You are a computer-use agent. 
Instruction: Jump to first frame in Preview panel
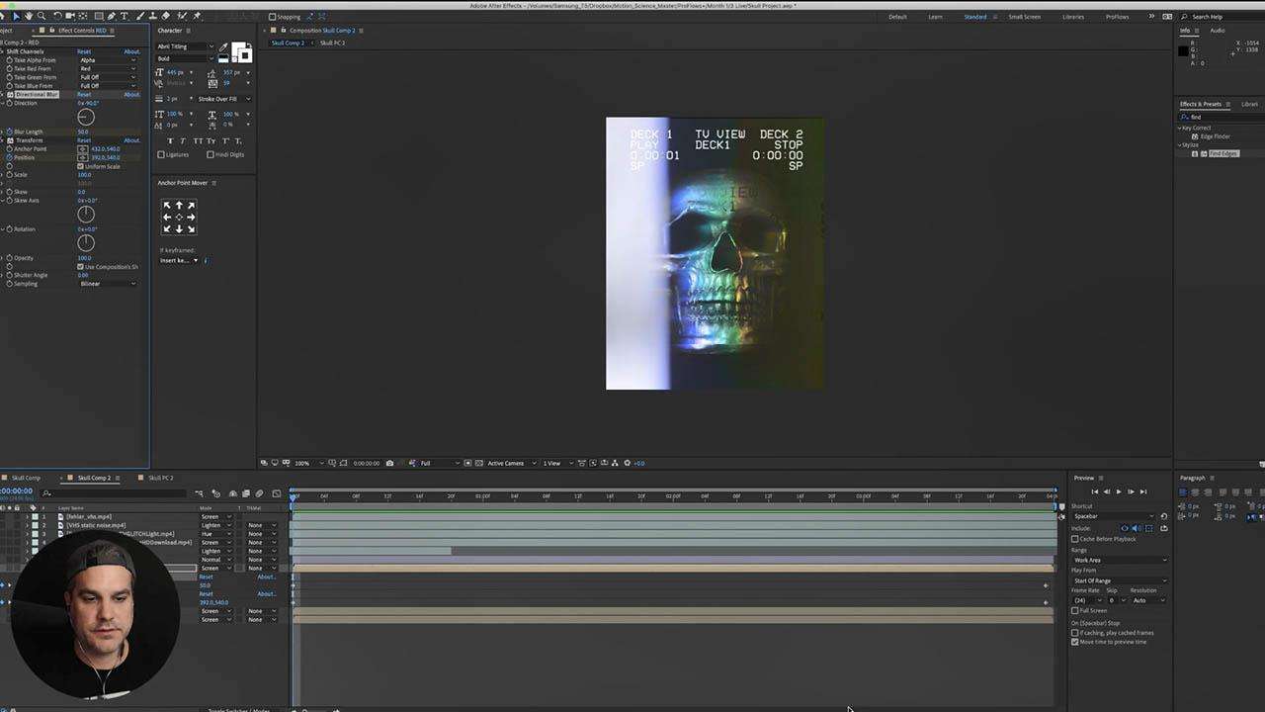[x=1094, y=491]
